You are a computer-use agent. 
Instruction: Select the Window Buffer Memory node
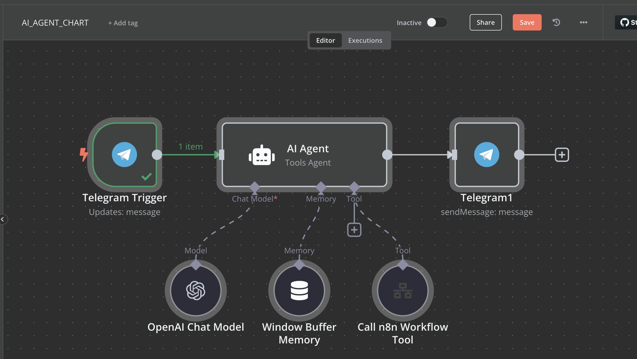coord(299,290)
